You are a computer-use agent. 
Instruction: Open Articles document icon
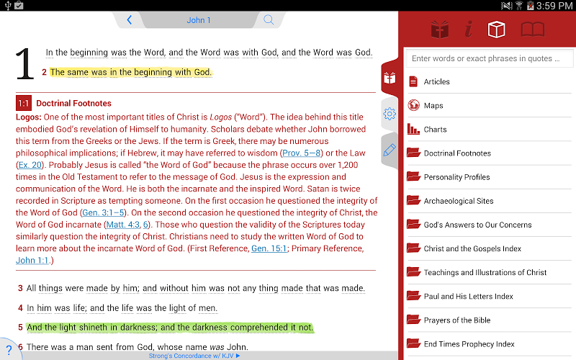pos(413,81)
